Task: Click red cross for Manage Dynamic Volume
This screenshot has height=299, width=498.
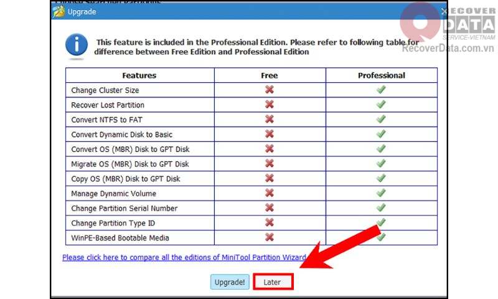Action: pyautogui.click(x=270, y=193)
